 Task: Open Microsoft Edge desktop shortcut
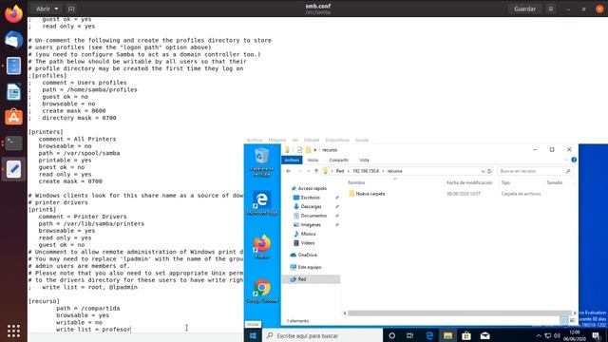pos(262,203)
